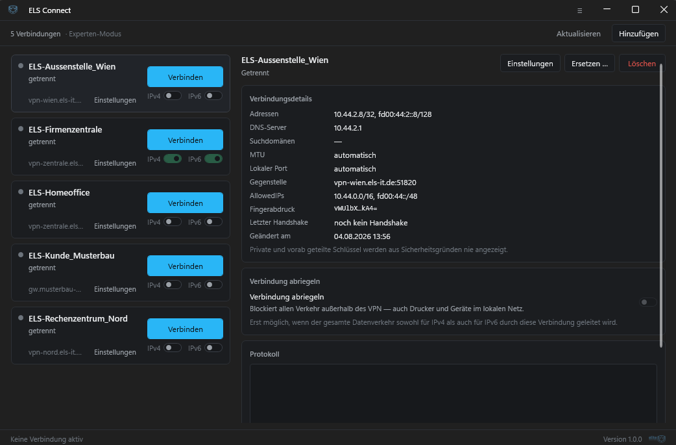Close the ELS Connect window
676x445 pixels.
[664, 10]
